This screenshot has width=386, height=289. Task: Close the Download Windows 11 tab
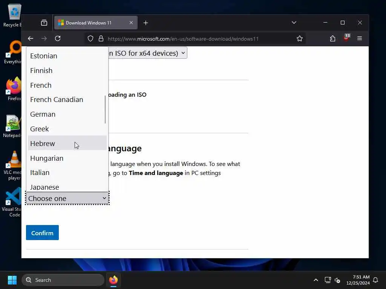[x=131, y=23]
